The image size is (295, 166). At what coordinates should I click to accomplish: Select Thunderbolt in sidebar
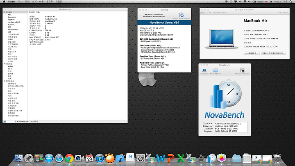click(x=13, y=30)
